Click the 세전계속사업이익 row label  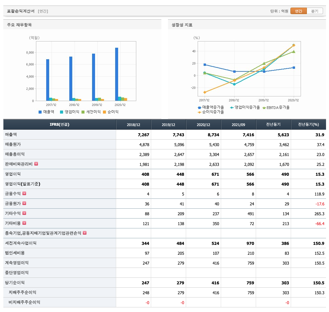pos(21,243)
